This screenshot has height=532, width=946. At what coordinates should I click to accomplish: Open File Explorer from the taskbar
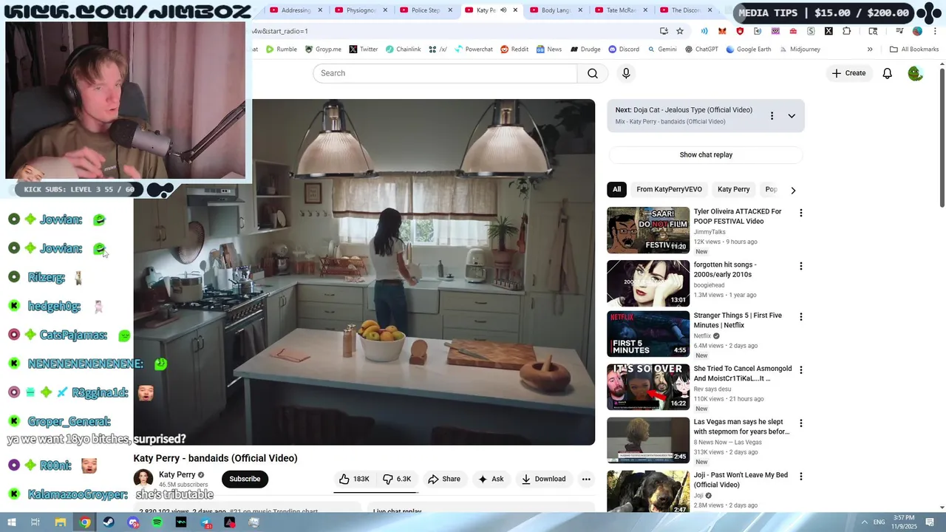(x=61, y=522)
